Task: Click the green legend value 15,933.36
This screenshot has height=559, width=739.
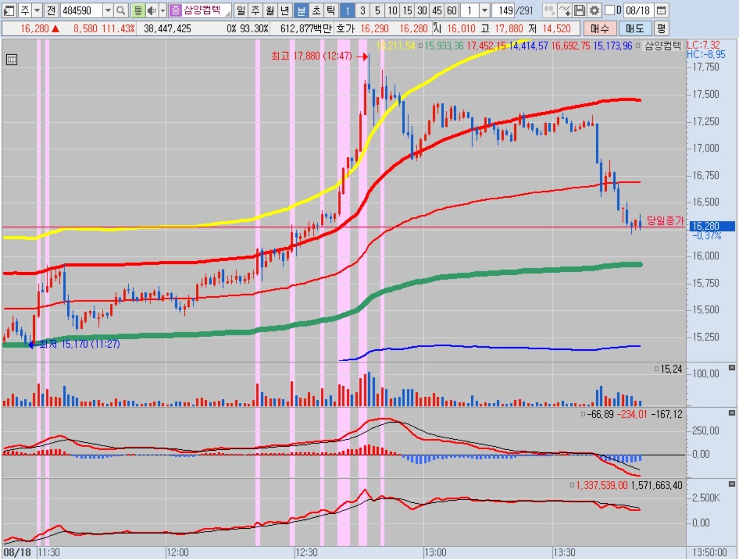Action: pos(444,46)
